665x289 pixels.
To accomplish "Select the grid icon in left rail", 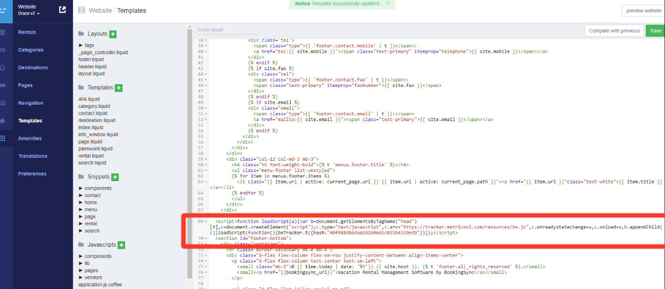I will coord(3,138).
